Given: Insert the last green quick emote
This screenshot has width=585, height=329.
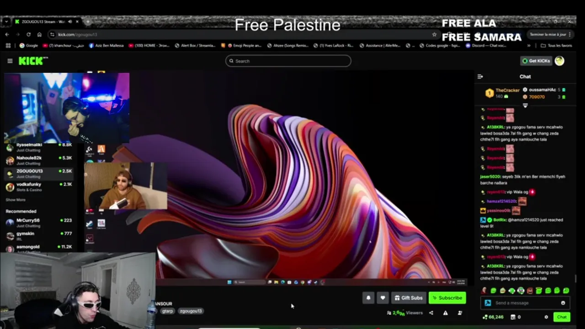Looking at the screenshot, I should 566,291.
